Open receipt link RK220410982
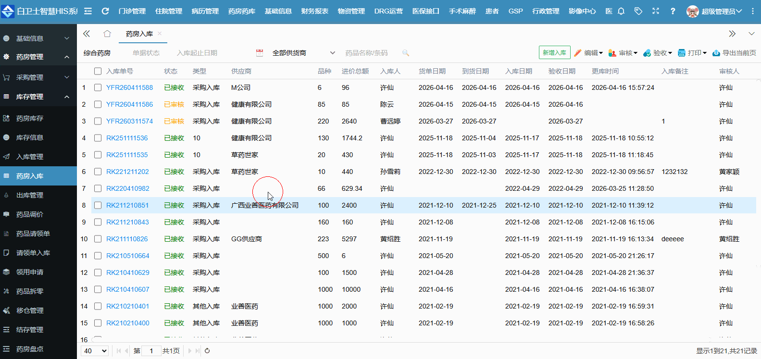 (128, 188)
